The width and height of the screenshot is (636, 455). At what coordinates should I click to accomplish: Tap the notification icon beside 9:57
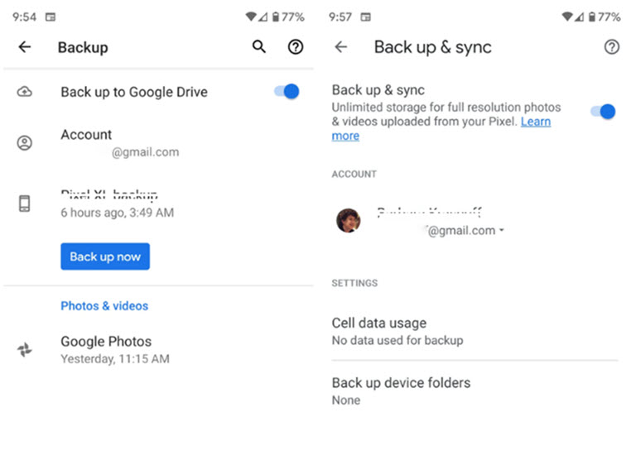(x=366, y=17)
